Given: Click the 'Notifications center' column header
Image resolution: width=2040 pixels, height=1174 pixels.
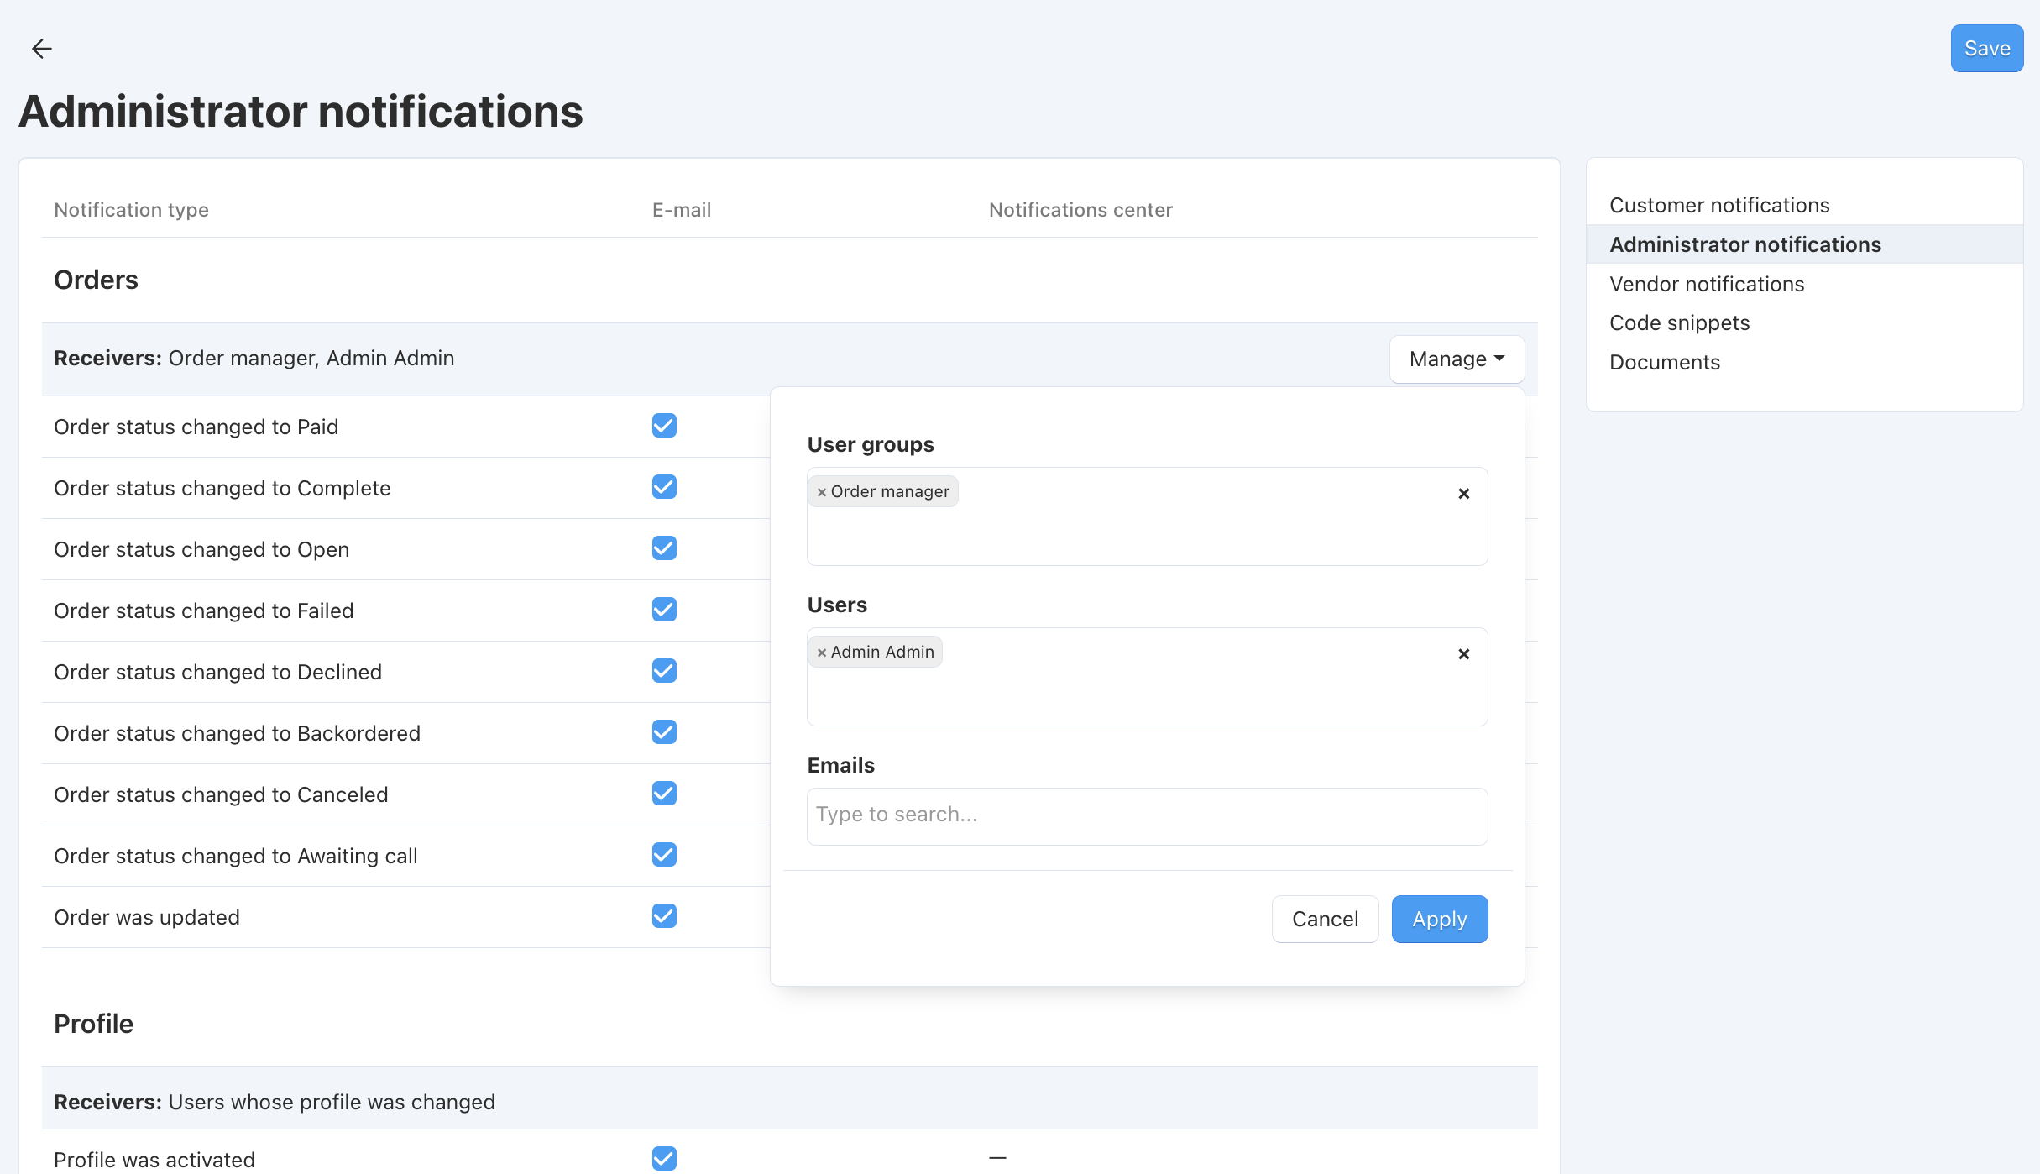Looking at the screenshot, I should pos(1080,210).
